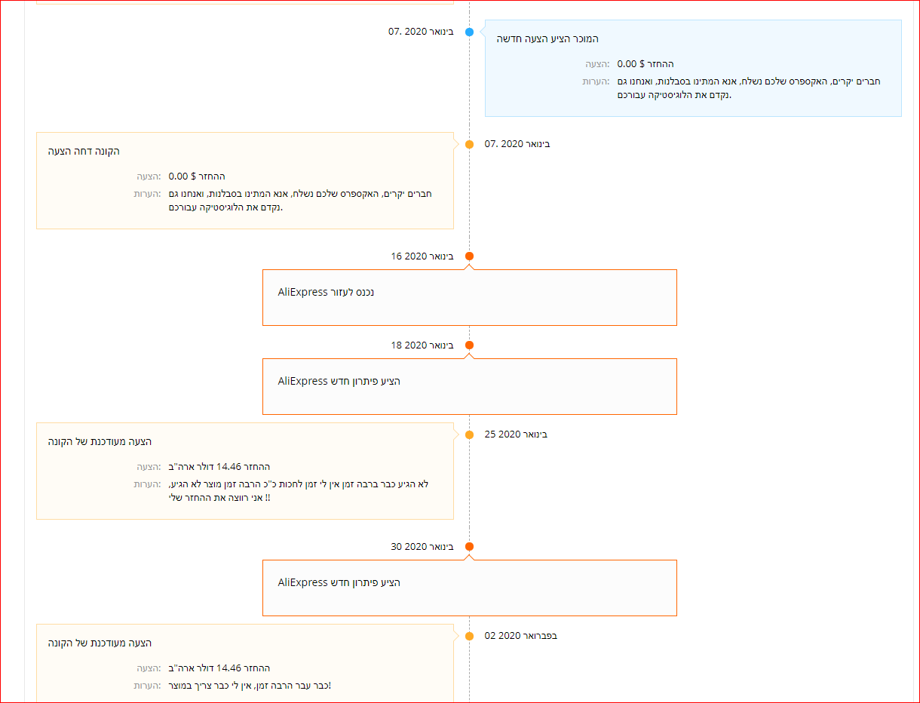Select the orange timeline dot at 16 בינואר 2020

(469, 256)
